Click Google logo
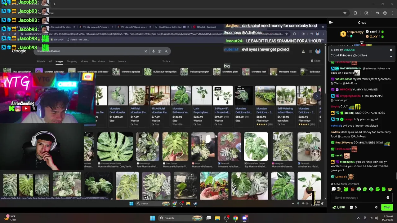This screenshot has height=223, width=397. click(19, 51)
